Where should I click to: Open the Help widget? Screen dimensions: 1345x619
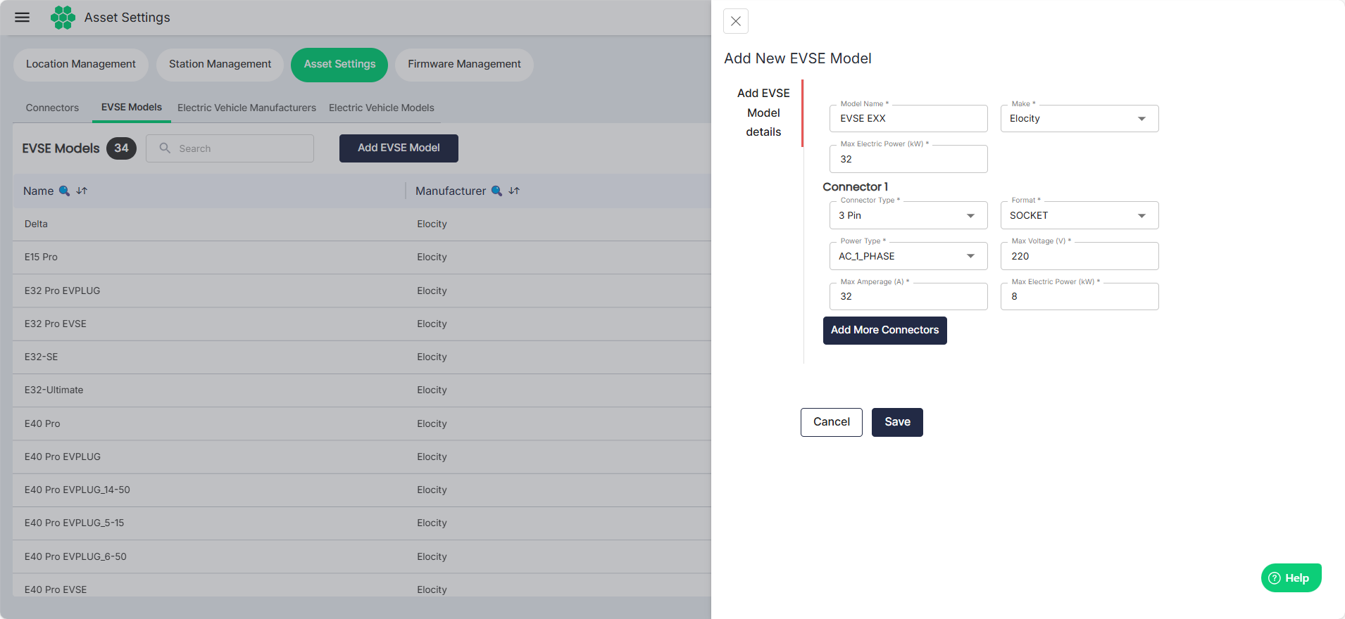tap(1291, 578)
